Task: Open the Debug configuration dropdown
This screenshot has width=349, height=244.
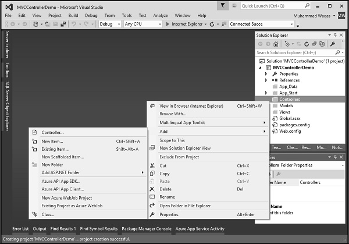Action: click(110, 24)
